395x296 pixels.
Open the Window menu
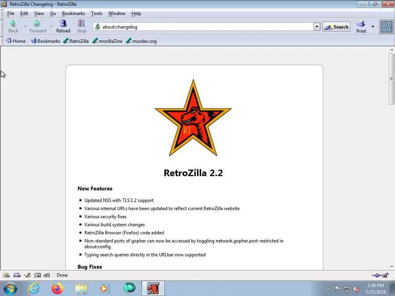116,13
